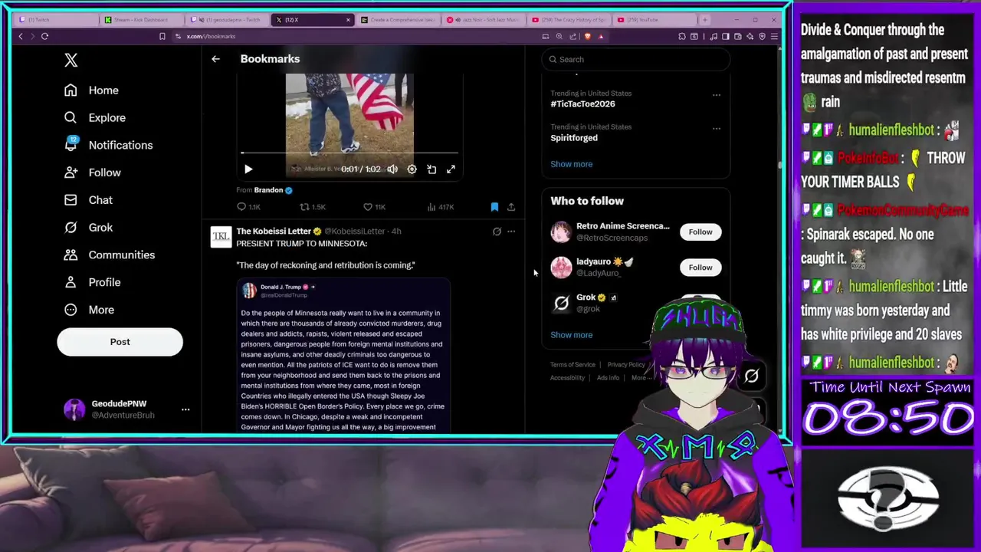981x552 pixels.
Task: Open more options on Kobeissi Letter post
Action: [x=511, y=232]
